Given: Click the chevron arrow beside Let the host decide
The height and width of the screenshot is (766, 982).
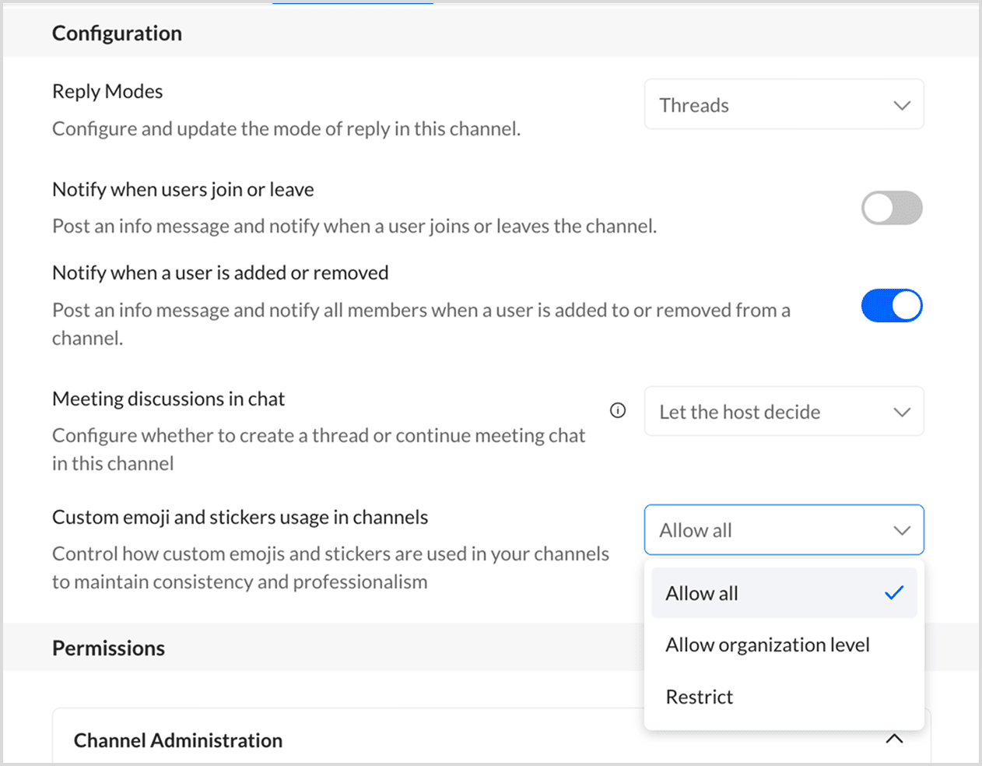Looking at the screenshot, I should pyautogui.click(x=902, y=412).
